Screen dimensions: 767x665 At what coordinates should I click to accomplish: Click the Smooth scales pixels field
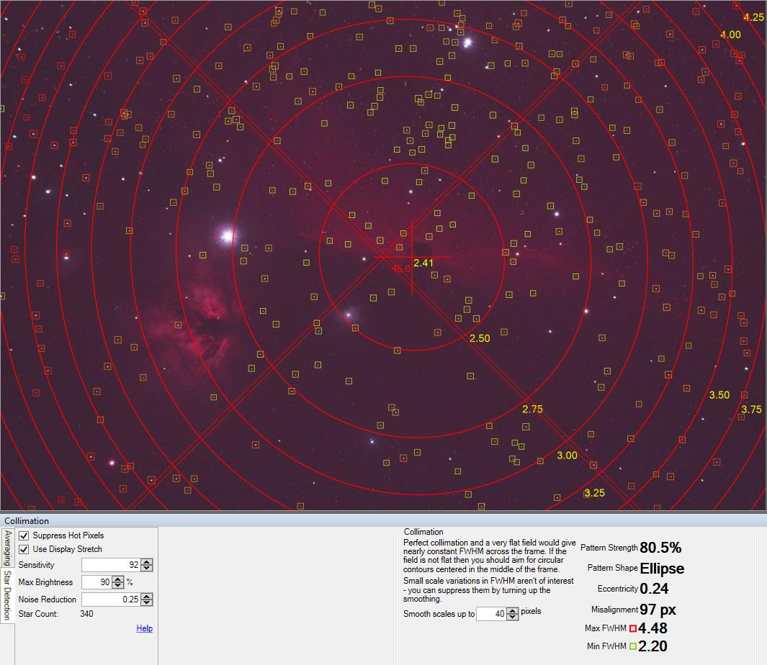pos(491,614)
